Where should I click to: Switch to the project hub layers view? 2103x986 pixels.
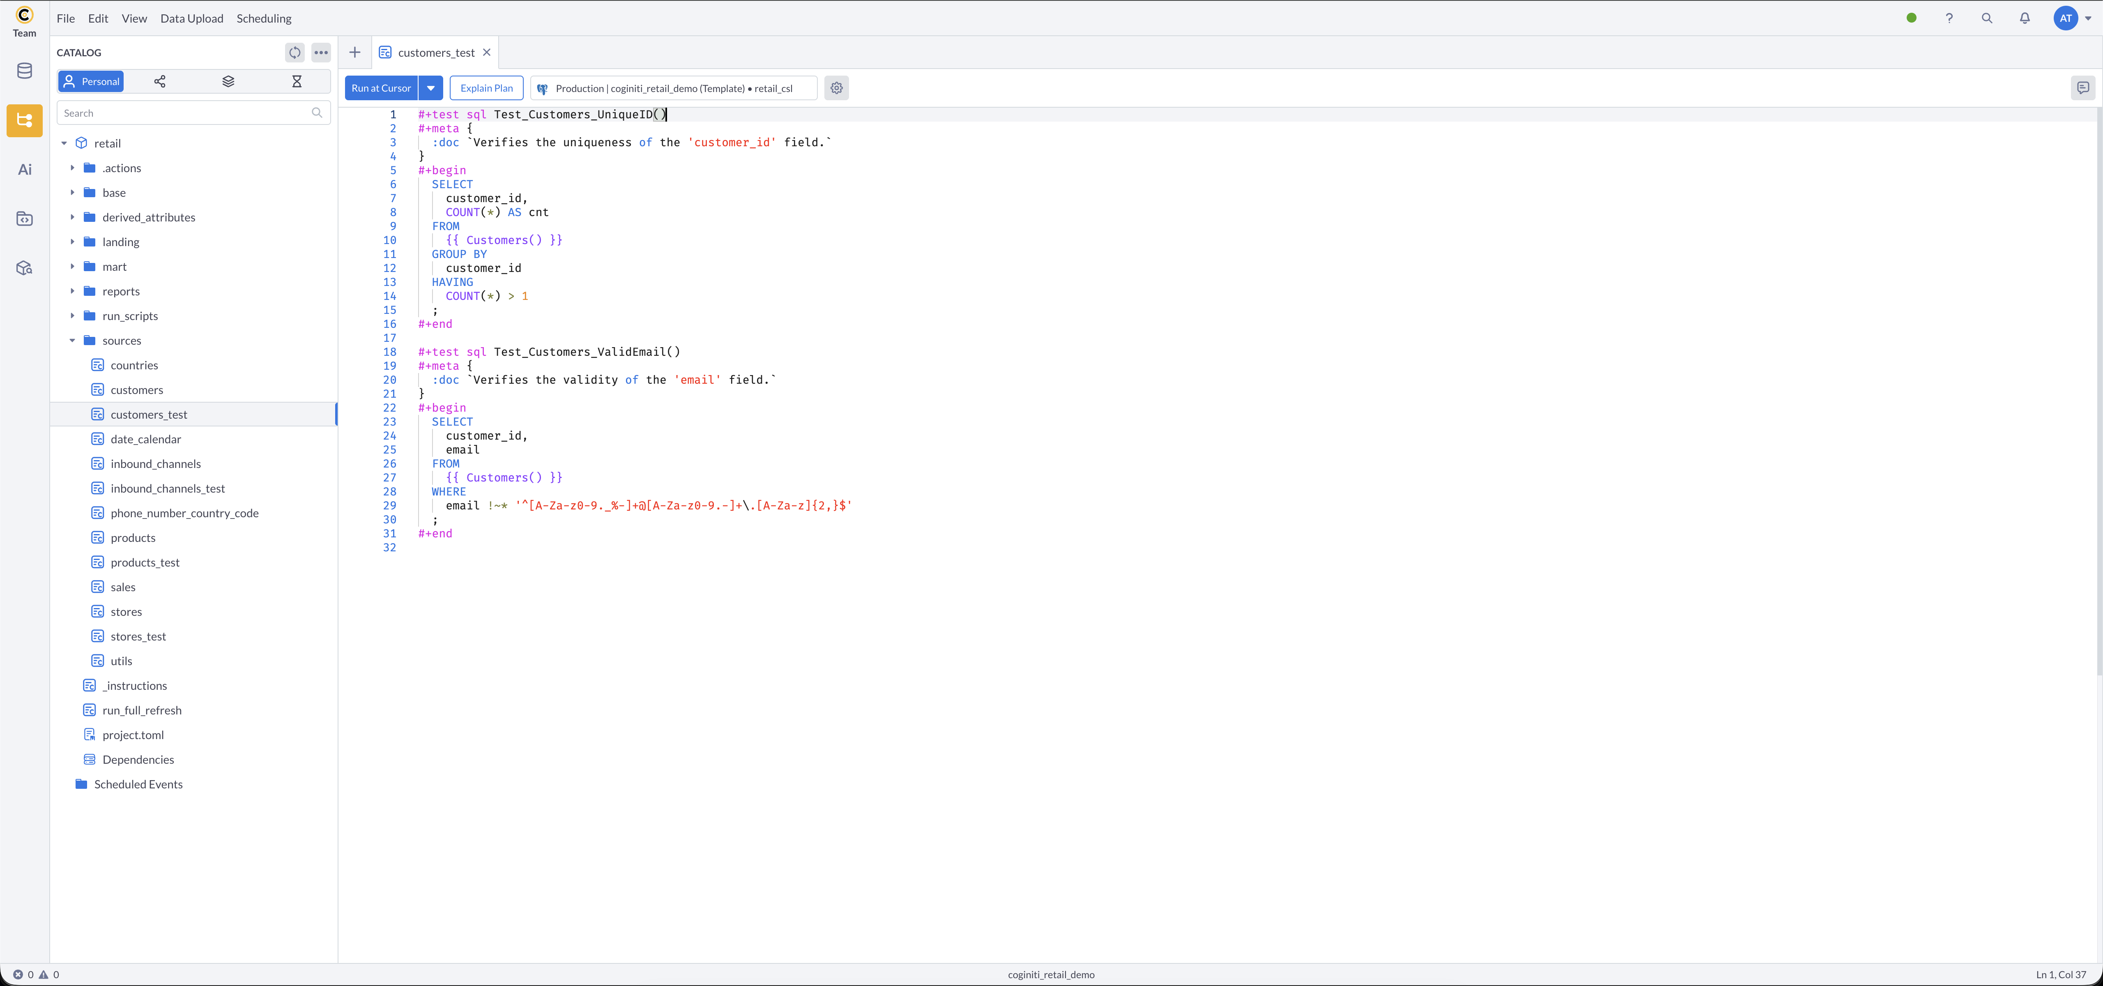coord(229,82)
